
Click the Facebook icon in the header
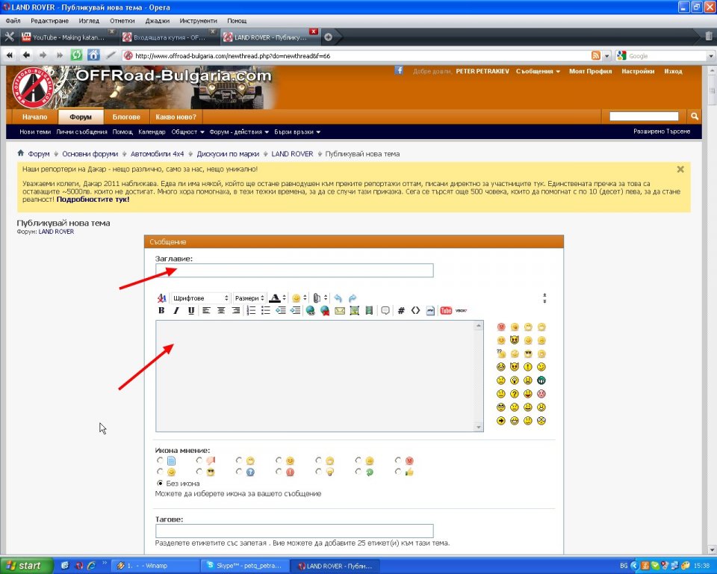click(399, 70)
